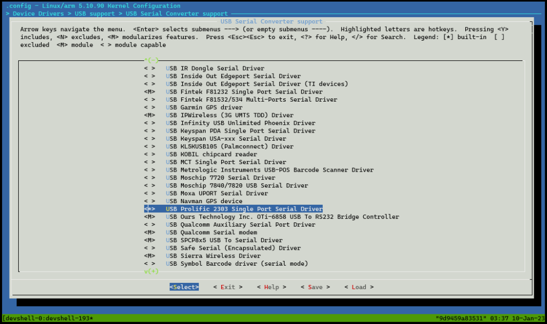Image resolution: width=547 pixels, height=324 pixels.
Task: Click the < Load > button
Action: pyautogui.click(x=359, y=287)
